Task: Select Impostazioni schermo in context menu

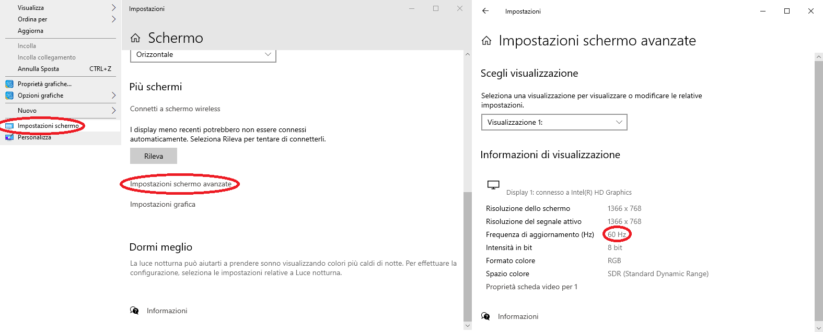Action: [x=48, y=126]
